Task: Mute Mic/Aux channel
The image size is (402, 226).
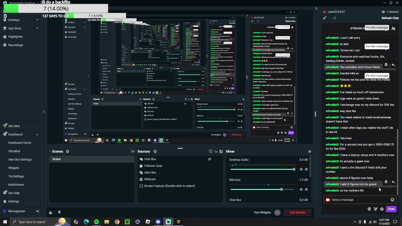Action: pyautogui.click(x=301, y=189)
